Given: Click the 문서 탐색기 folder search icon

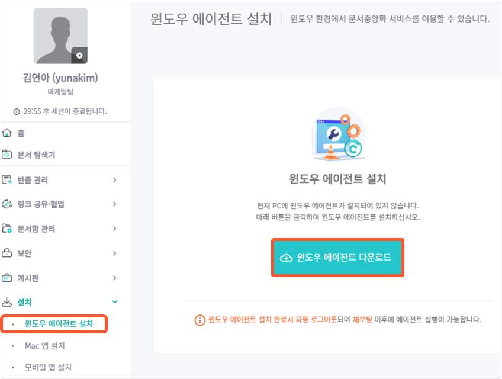Looking at the screenshot, I should click(x=7, y=155).
